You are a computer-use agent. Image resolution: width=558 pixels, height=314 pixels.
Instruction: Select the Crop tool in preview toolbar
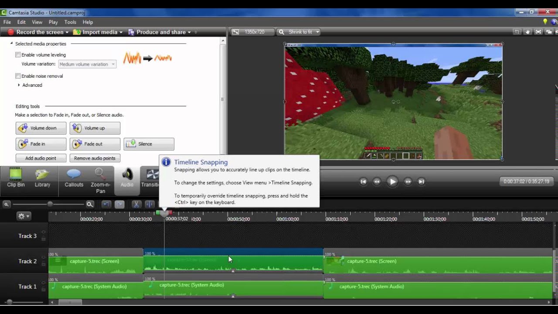[x=517, y=32]
